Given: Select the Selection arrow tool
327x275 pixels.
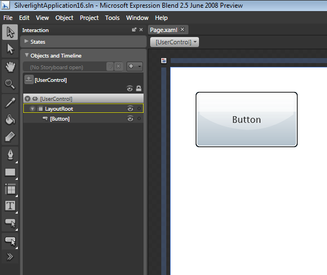Looking at the screenshot, I should pyautogui.click(x=10, y=32).
